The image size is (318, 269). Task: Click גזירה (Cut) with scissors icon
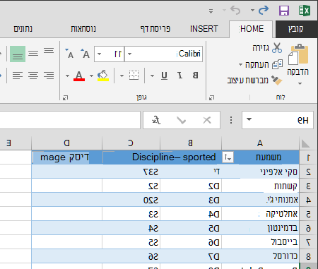[x=267, y=48]
